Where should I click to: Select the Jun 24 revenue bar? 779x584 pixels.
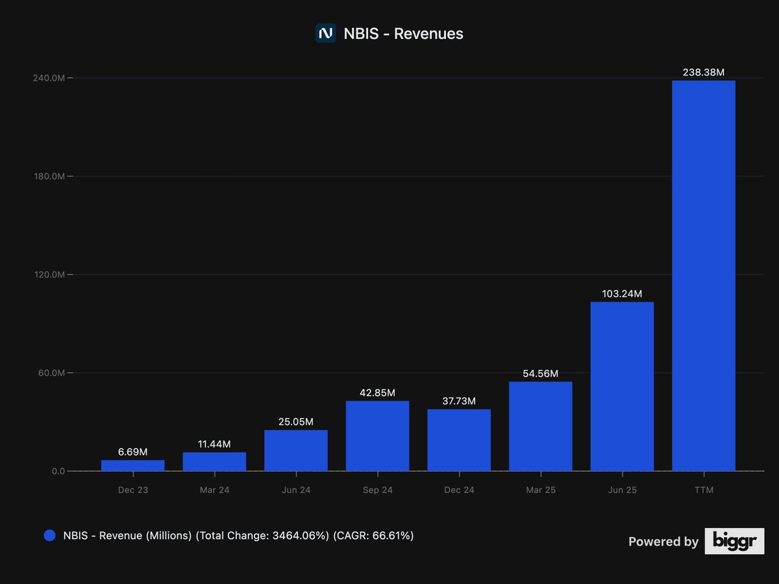296,450
